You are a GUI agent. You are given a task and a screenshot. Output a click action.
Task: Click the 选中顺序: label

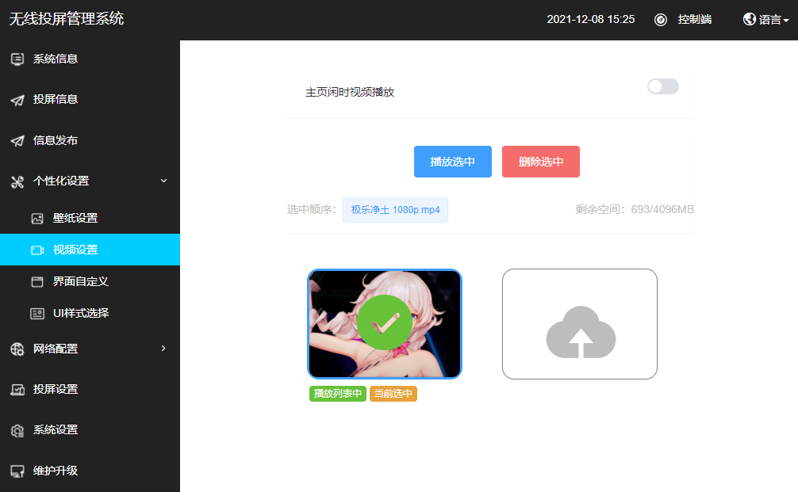point(312,209)
